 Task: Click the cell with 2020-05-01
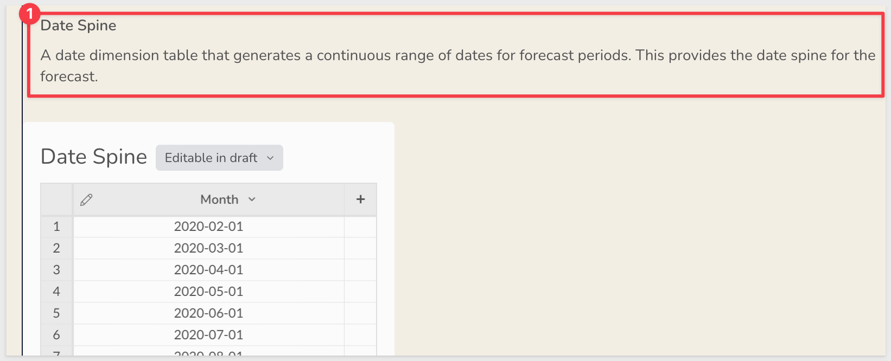click(x=209, y=292)
